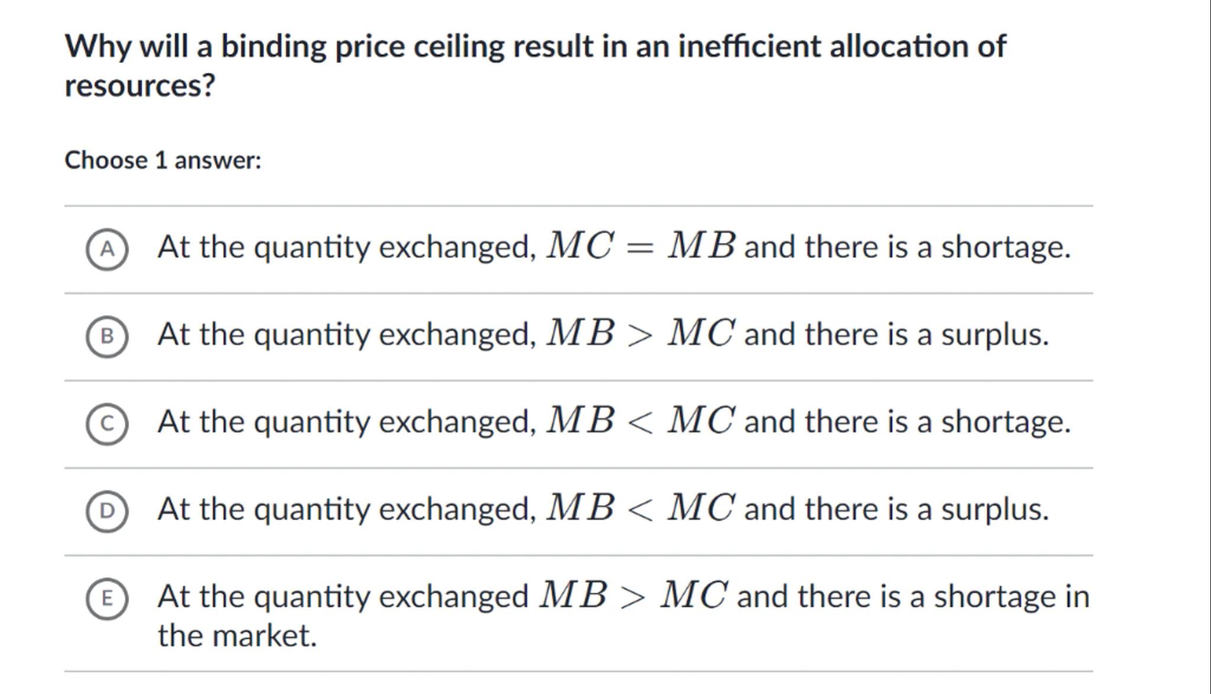Click the binding price ceiling question heading
This screenshot has height=694, width=1211.
pos(535,46)
